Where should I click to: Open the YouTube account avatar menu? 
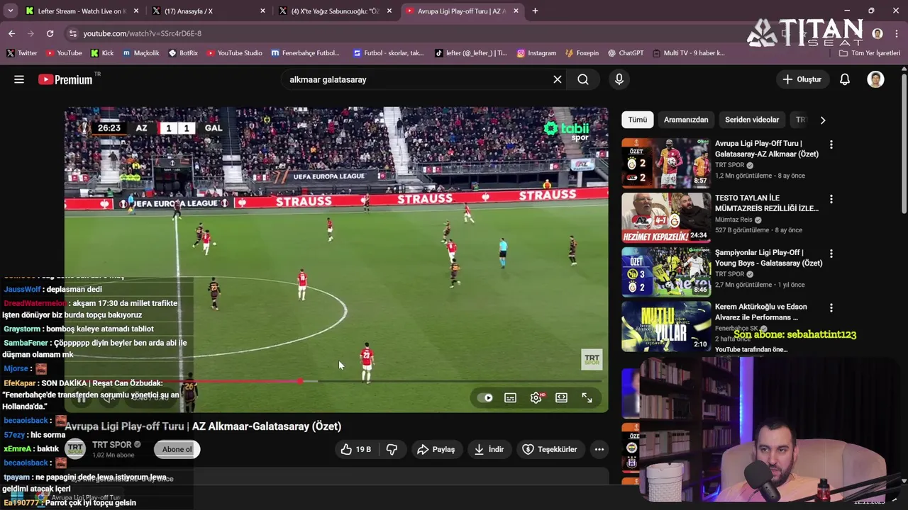coord(875,79)
